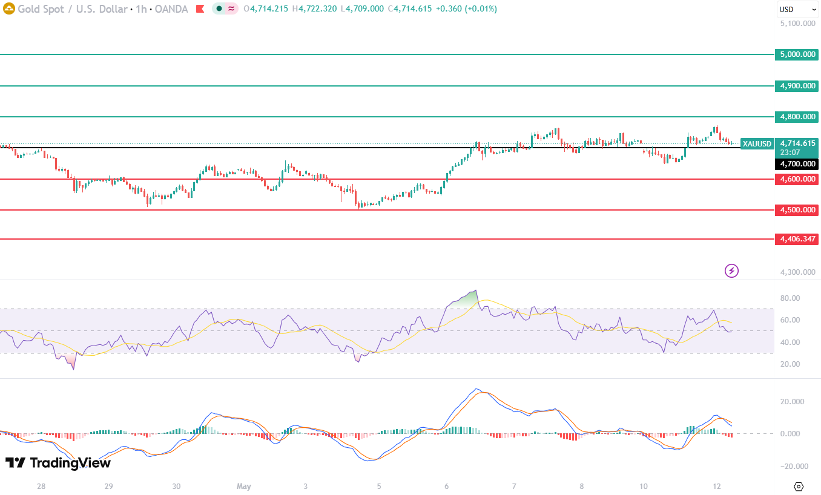Click the black 4,700.000 price label
Screen dimensions: 821x495
tap(796, 163)
